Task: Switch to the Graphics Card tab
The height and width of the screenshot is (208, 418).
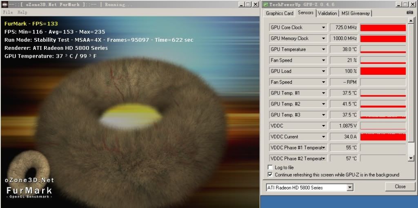Action: (x=279, y=13)
